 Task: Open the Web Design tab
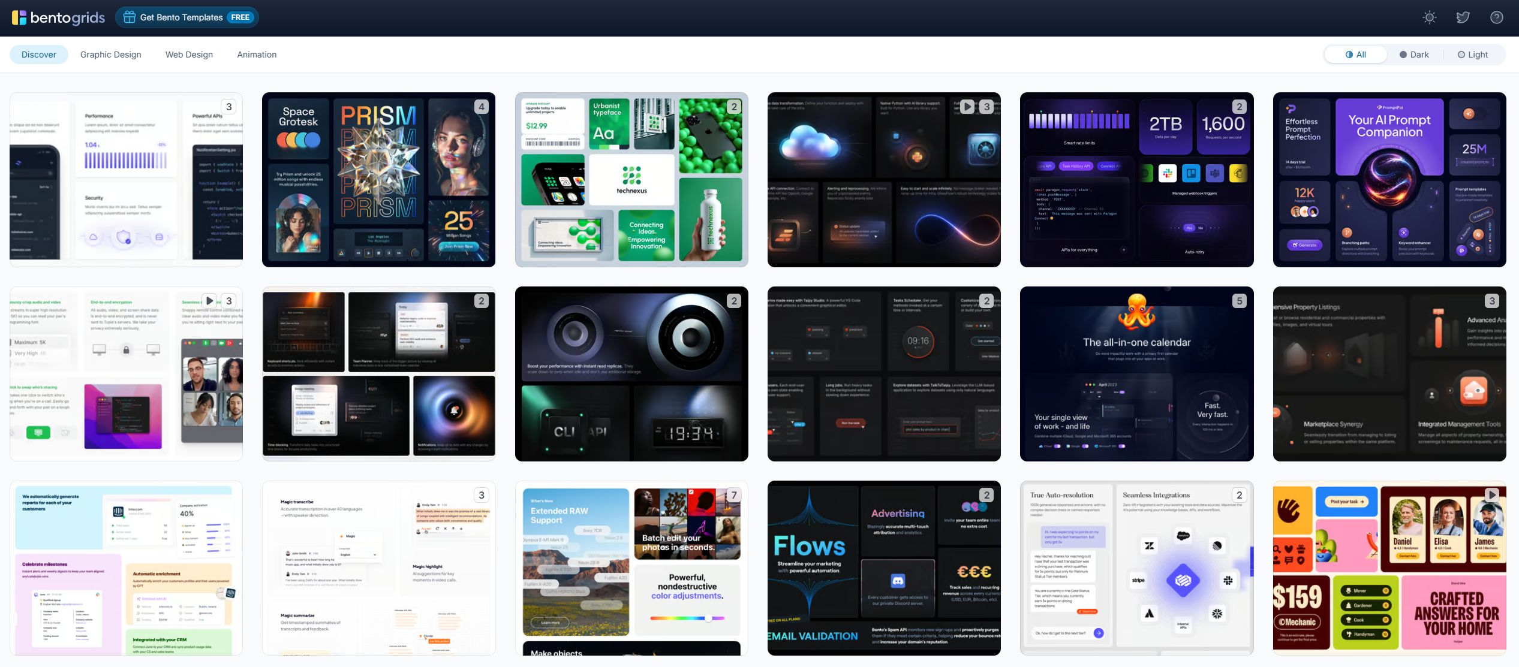(189, 55)
